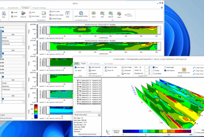This screenshot has width=204, height=137.
Task: Switch to the Result/Model tab
Action: click(x=13, y=8)
